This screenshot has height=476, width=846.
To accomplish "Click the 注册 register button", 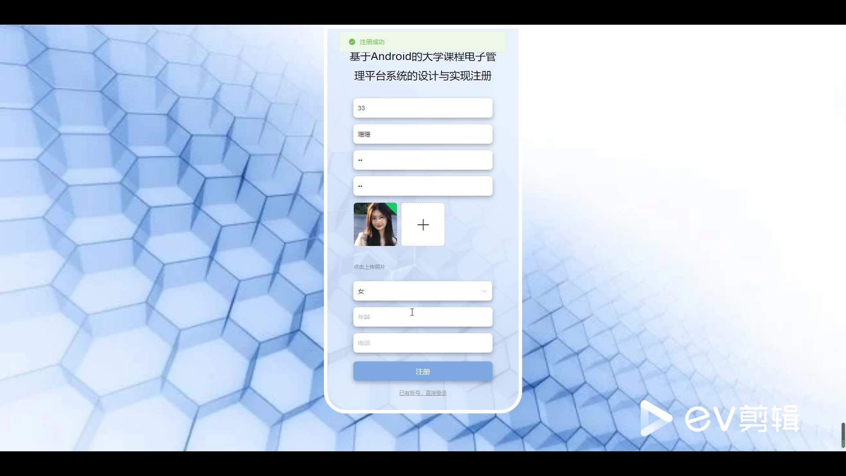I will 423,372.
